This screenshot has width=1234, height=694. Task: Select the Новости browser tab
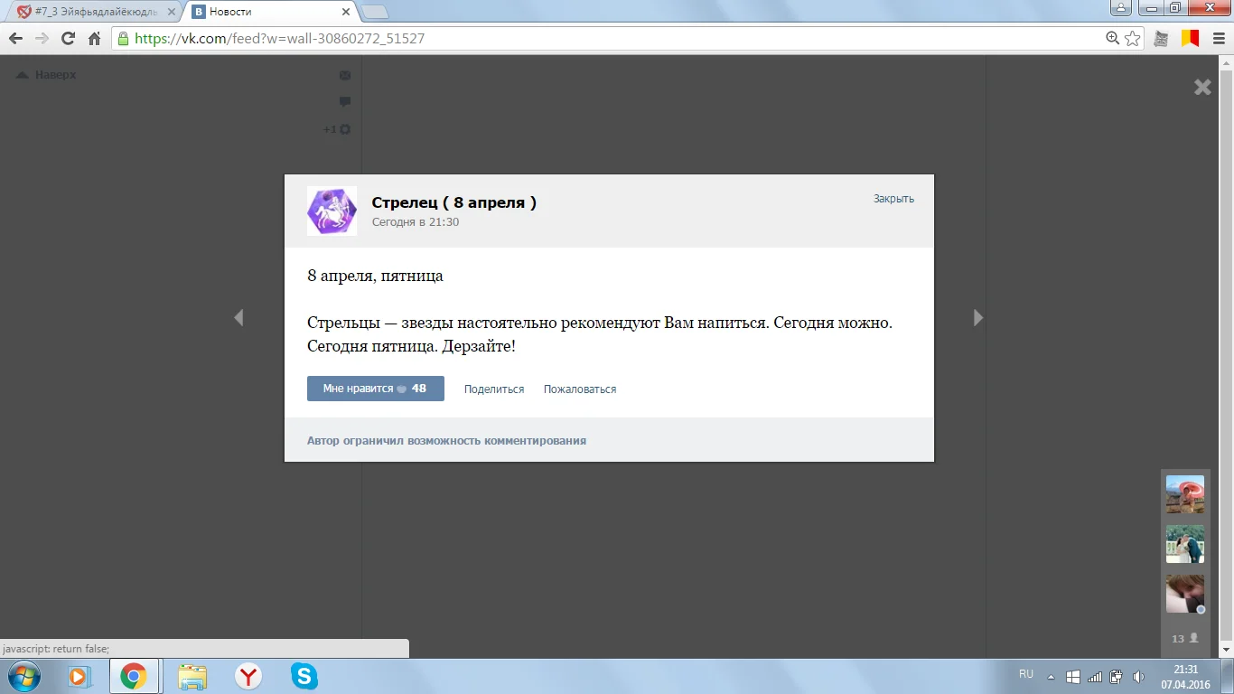[x=271, y=12]
